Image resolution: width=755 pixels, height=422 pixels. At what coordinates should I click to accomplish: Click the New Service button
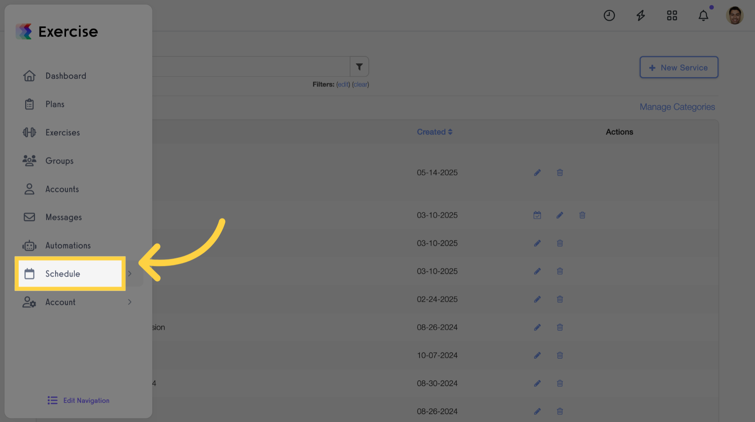pos(679,67)
